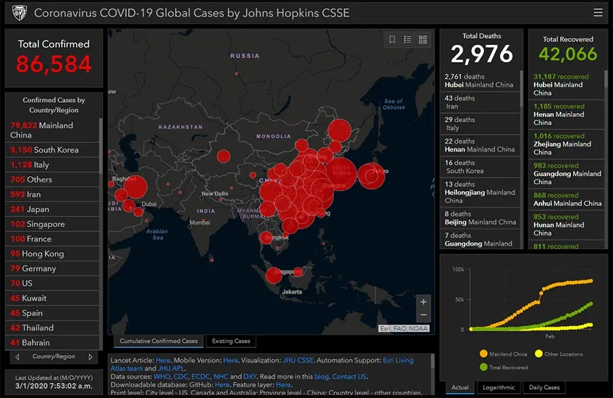Switch to the Existing Cases tab
613x398 pixels.
coord(231,341)
